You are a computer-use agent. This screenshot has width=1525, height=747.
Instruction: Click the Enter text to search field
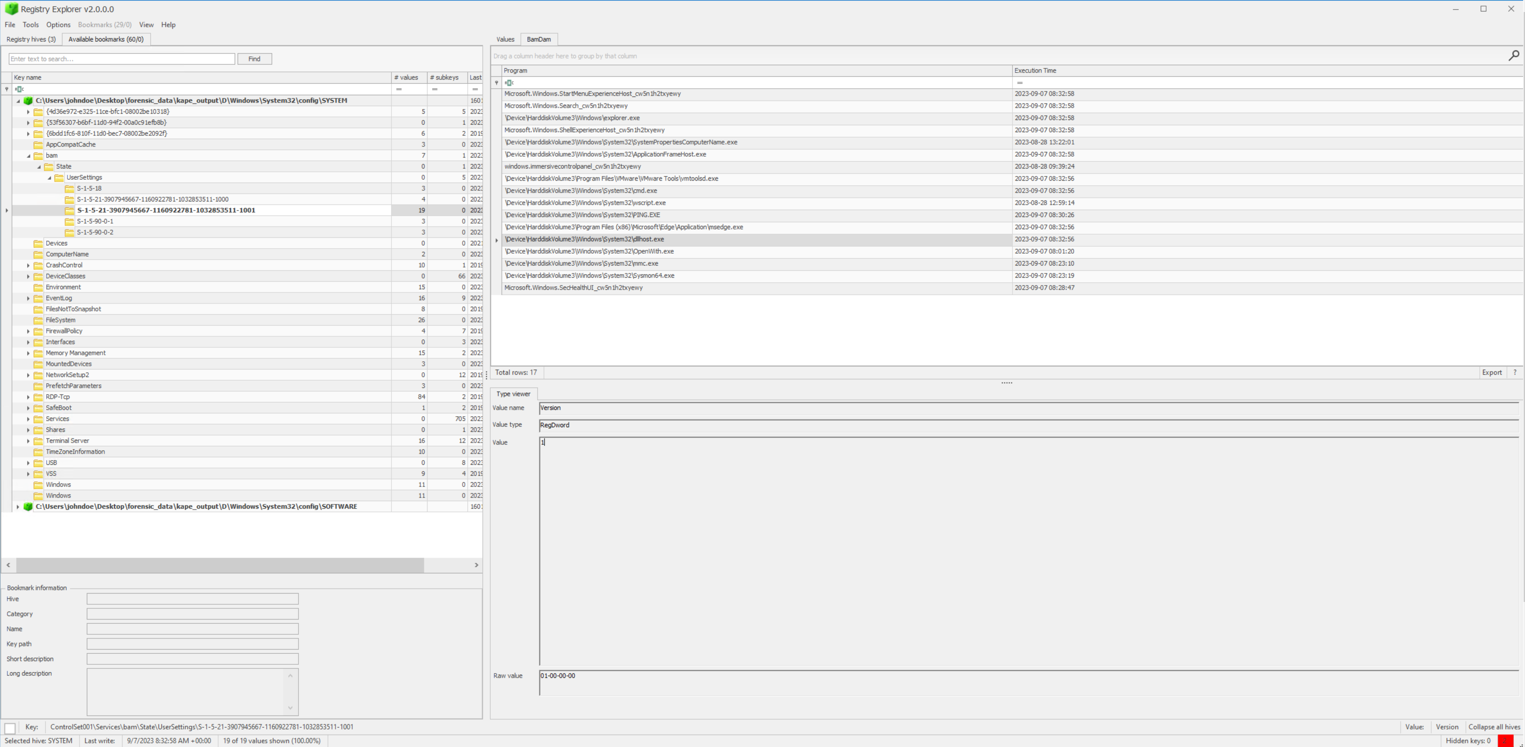click(122, 59)
